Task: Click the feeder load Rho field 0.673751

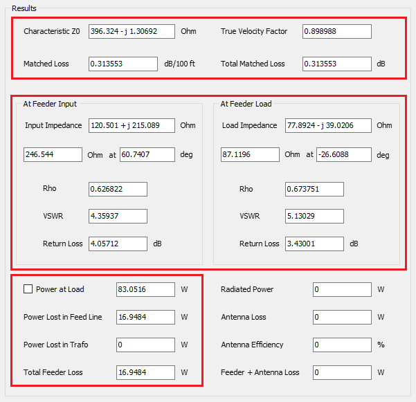Action: click(314, 189)
